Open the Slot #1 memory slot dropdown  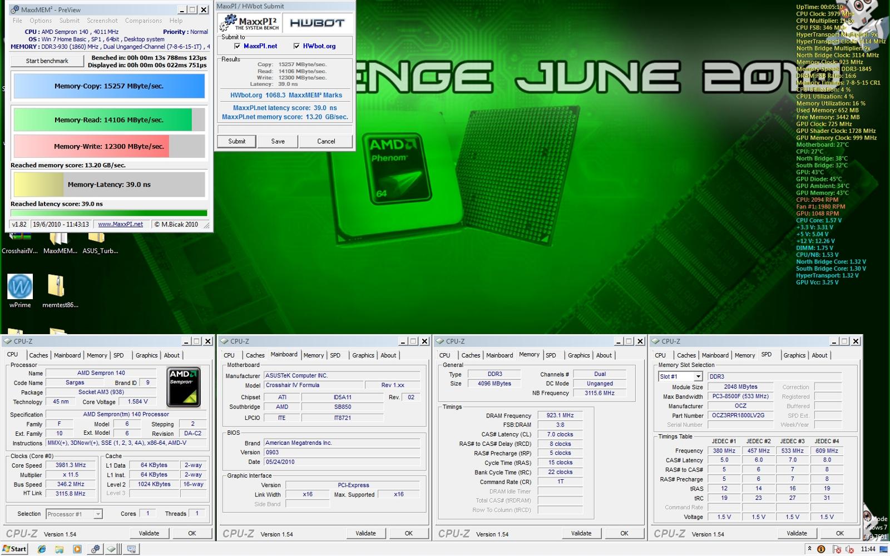point(680,376)
